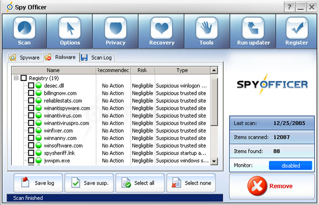Sort by the Type column header
319x205 pixels.
click(182, 70)
